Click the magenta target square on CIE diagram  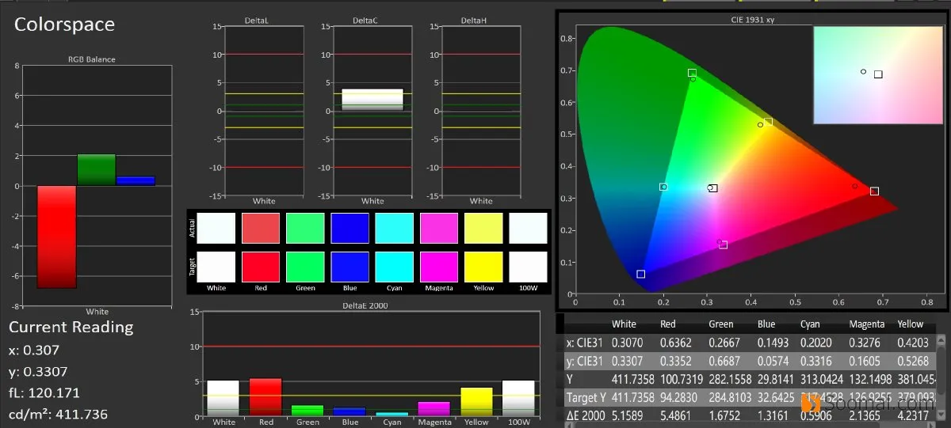point(723,244)
